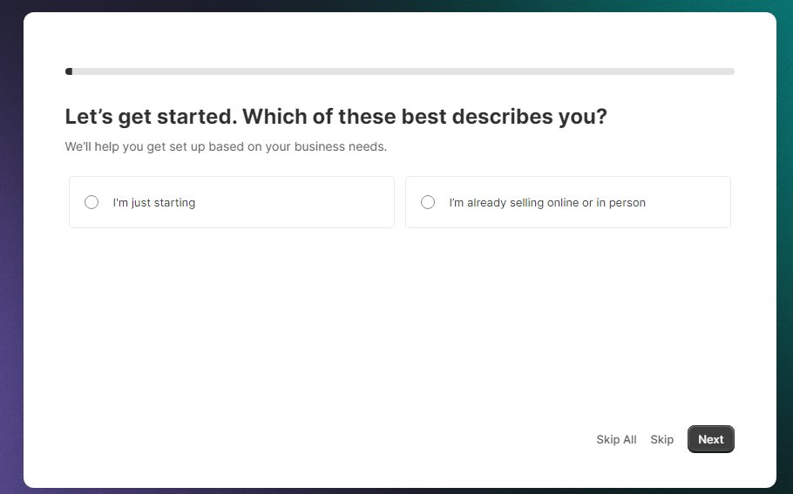Click the onboarding progress bar
The height and width of the screenshot is (494, 793).
pyautogui.click(x=400, y=71)
